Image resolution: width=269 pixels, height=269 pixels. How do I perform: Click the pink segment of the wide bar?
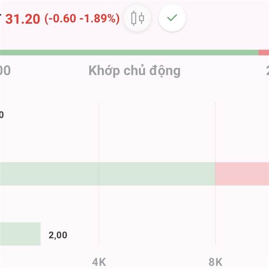tap(242, 174)
